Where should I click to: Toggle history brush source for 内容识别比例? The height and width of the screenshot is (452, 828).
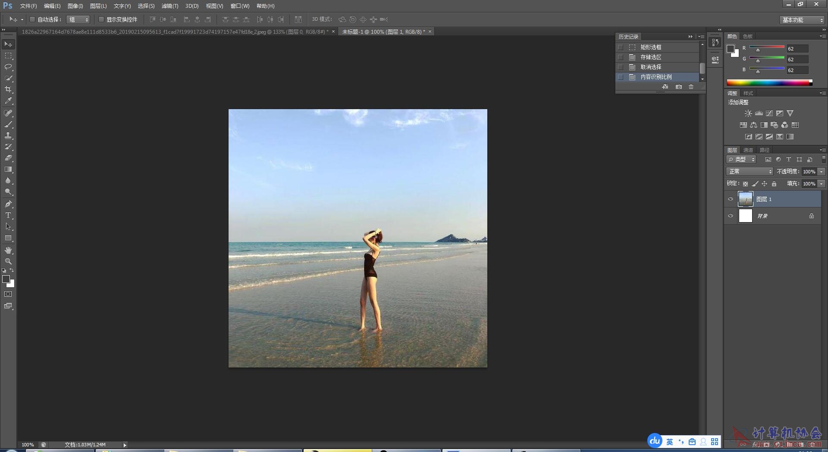point(621,77)
